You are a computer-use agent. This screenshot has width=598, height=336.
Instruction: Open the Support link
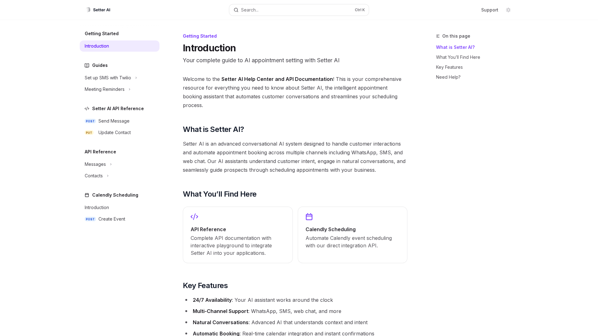[489, 10]
